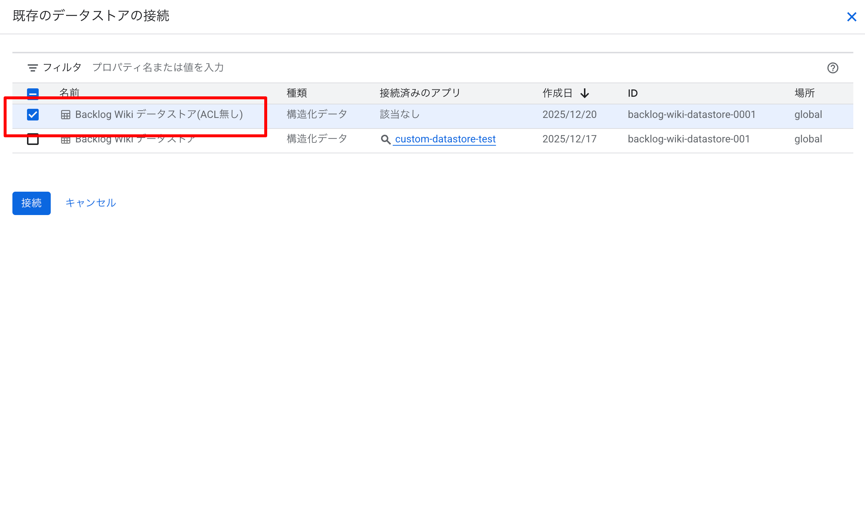865x525 pixels.
Task: Click the filter input プロパティ名または値を入力
Action: 158,67
